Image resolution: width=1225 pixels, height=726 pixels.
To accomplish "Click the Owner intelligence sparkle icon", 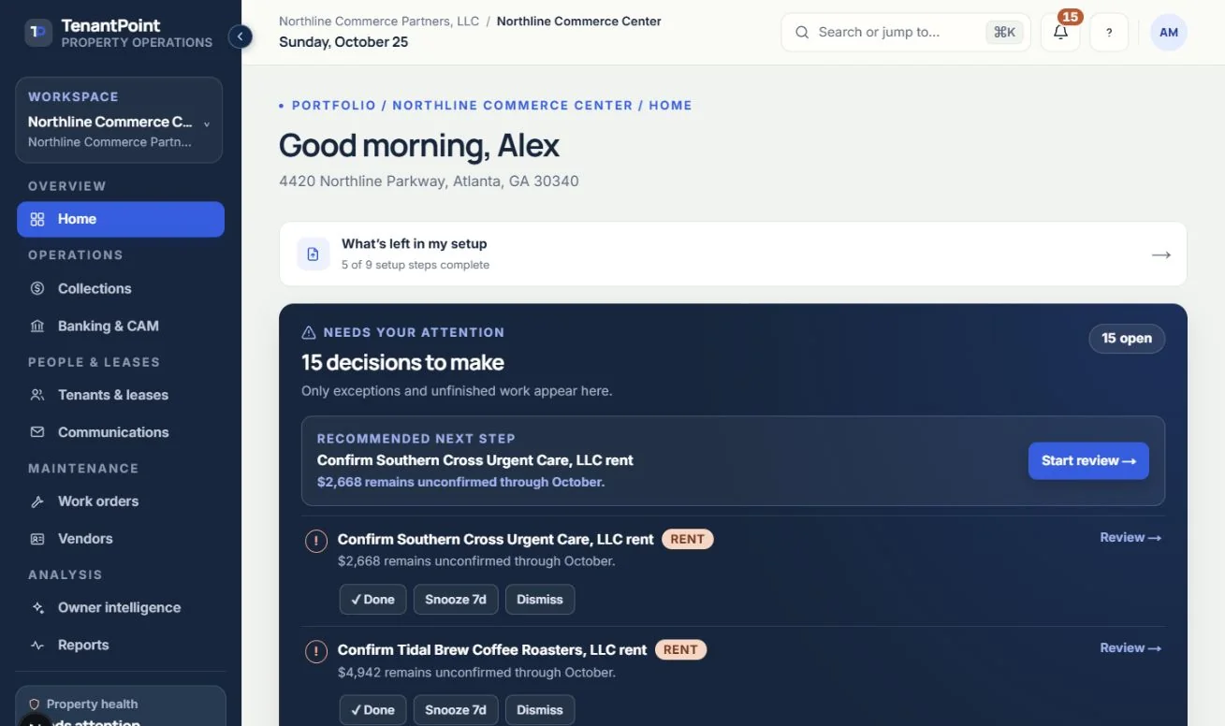I will pos(37,608).
